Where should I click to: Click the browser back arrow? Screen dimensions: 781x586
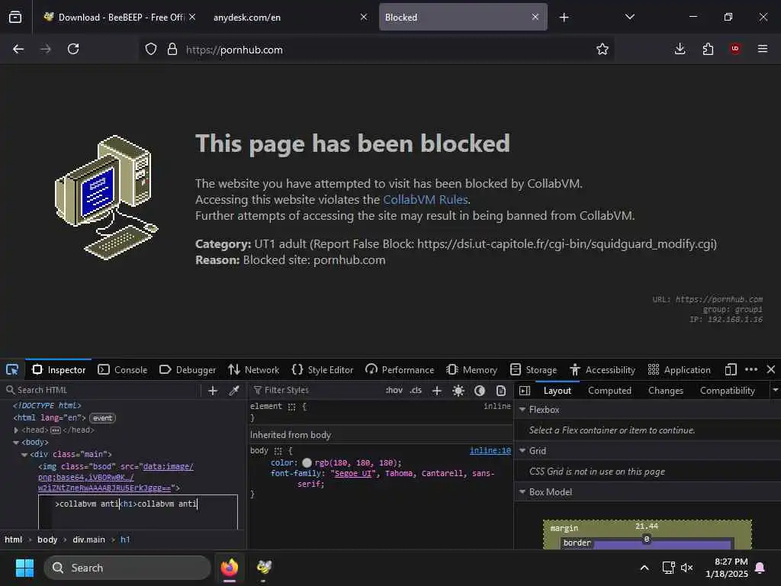coord(18,49)
